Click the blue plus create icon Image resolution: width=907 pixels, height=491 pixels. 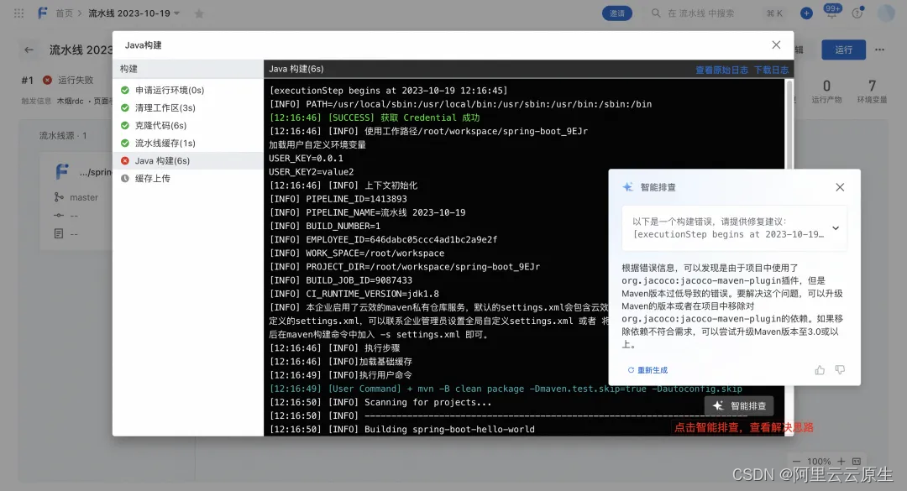806,13
